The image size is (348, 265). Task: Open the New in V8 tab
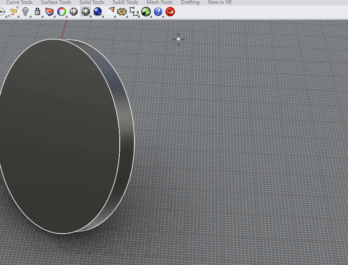click(x=220, y=2)
